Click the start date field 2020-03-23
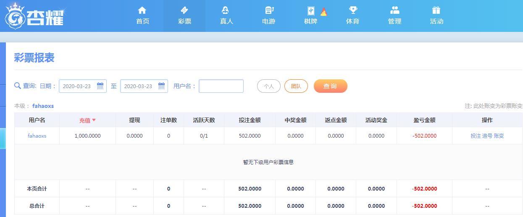The image size is (523, 217). pyautogui.click(x=83, y=86)
